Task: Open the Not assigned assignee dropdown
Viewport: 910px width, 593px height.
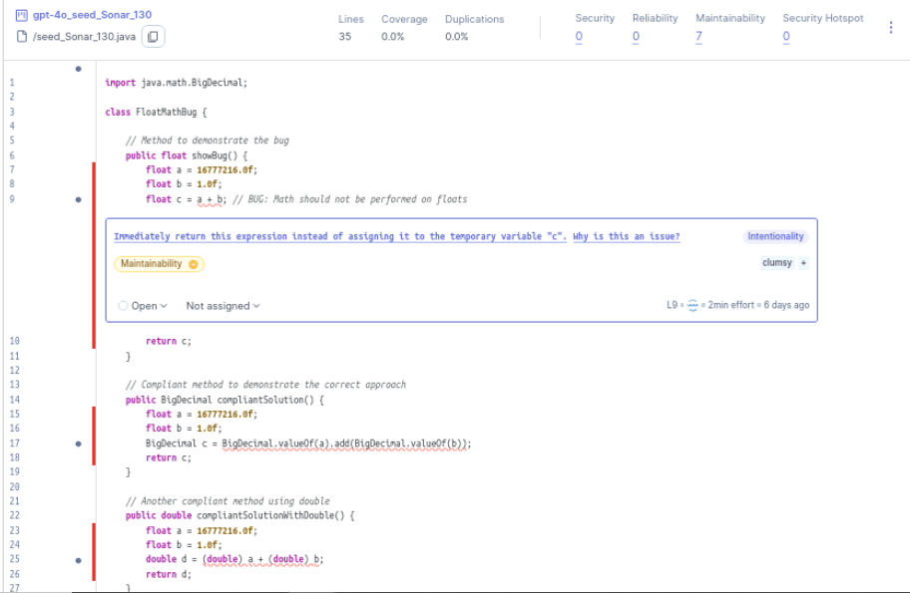Action: coord(223,306)
